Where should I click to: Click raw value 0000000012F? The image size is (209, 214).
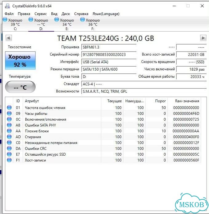coord(186,143)
